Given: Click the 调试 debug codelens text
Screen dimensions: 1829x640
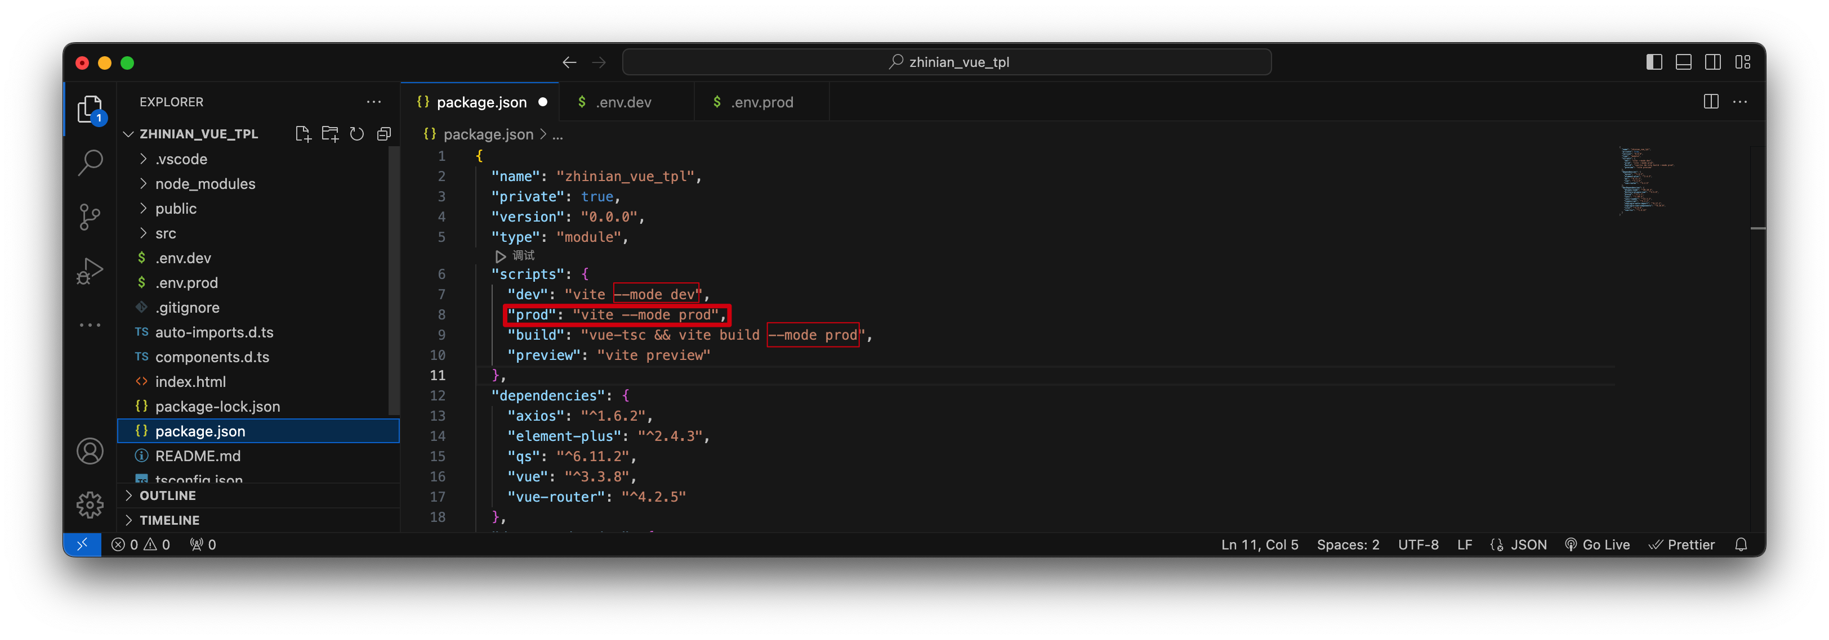Looking at the screenshot, I should tap(523, 256).
